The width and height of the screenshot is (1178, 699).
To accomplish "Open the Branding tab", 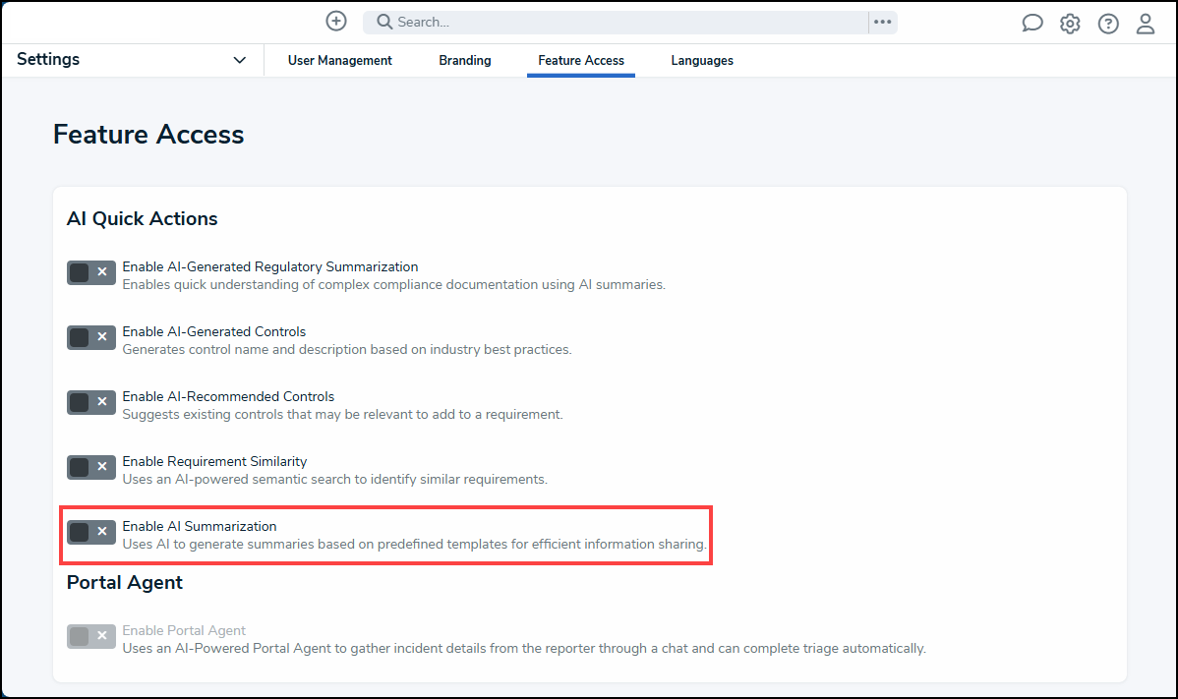I will click(464, 60).
